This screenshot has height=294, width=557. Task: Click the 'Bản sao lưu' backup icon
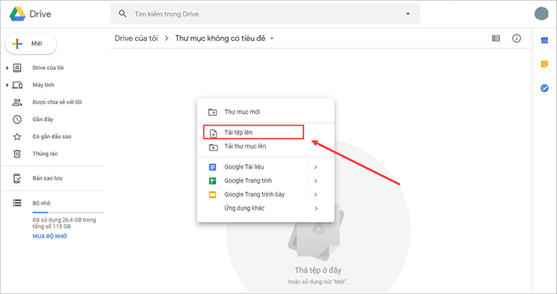pos(17,178)
